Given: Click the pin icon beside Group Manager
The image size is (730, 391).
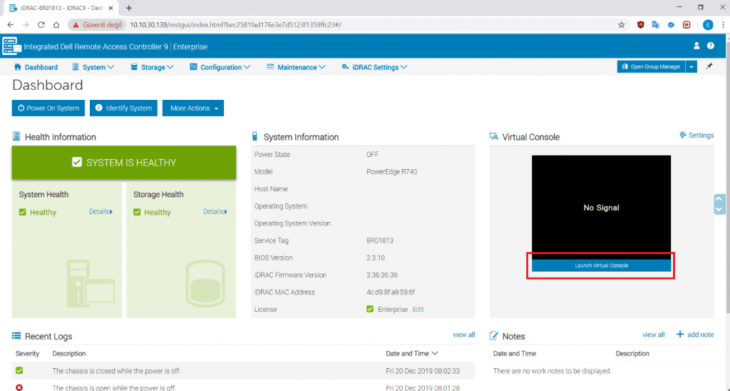Looking at the screenshot, I should (x=709, y=66).
